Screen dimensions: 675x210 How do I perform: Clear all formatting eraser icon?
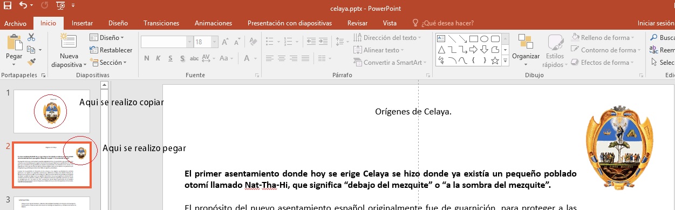[253, 42]
